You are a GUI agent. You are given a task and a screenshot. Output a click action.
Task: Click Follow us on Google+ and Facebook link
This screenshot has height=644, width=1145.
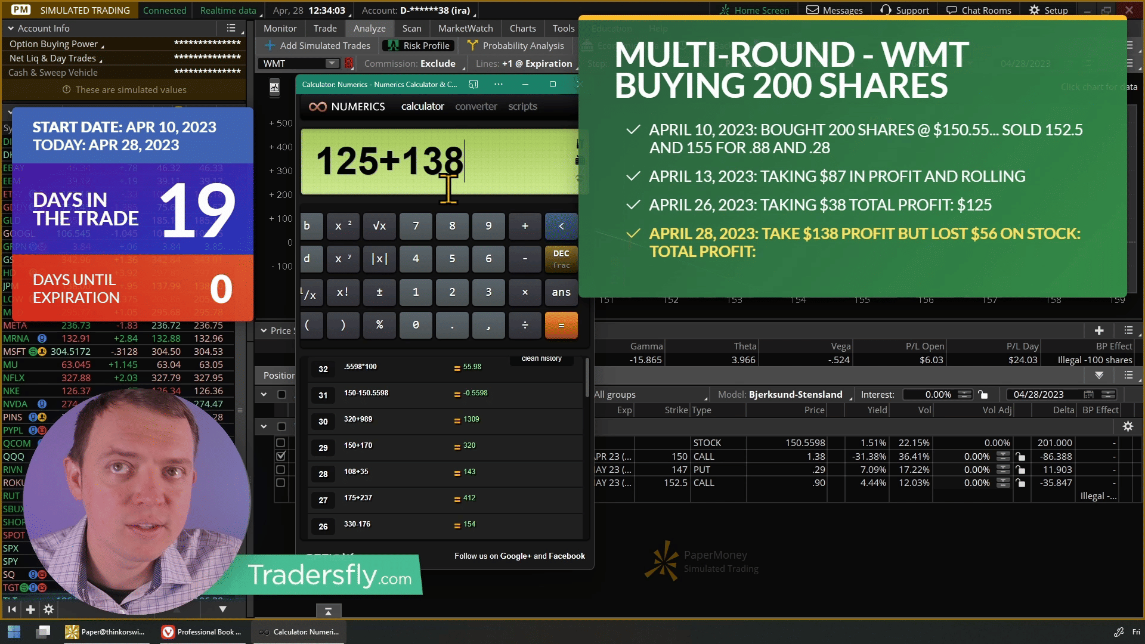coord(519,556)
